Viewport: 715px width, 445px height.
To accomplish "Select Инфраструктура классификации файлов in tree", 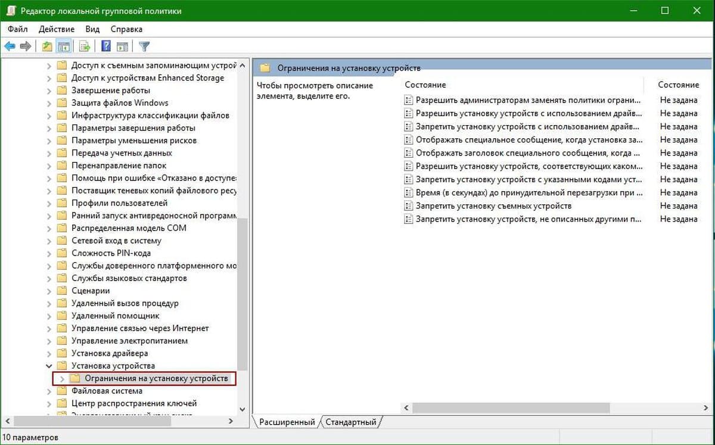I will click(150, 115).
